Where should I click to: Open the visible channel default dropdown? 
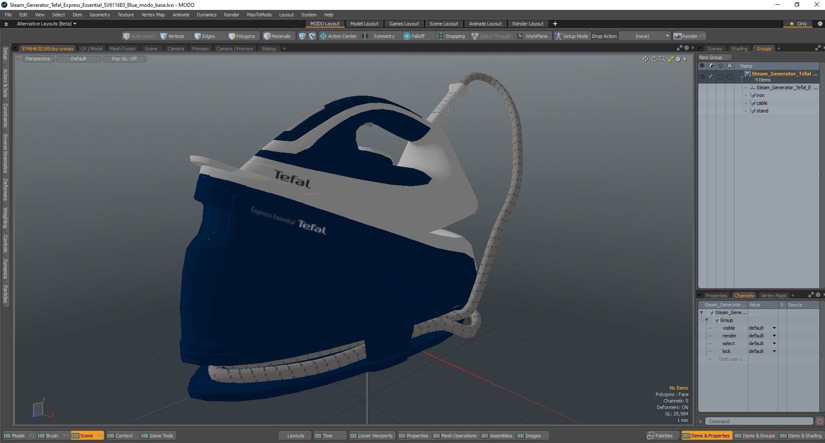click(762, 328)
